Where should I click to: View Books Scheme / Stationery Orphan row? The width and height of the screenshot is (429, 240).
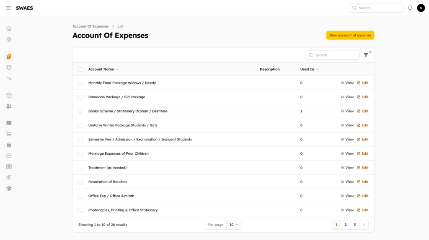pyautogui.click(x=347, y=111)
